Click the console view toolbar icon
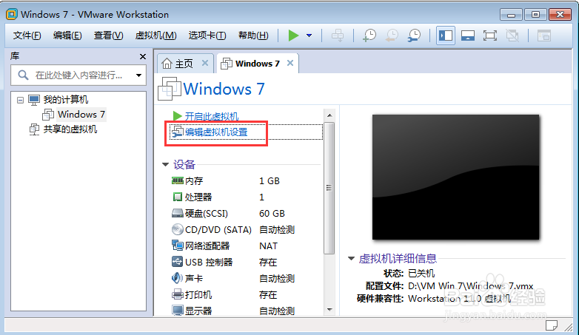The height and width of the screenshot is (335, 579). click(x=543, y=35)
